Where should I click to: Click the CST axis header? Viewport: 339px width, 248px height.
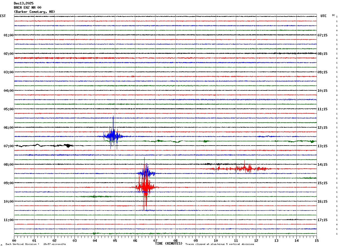point(3,16)
